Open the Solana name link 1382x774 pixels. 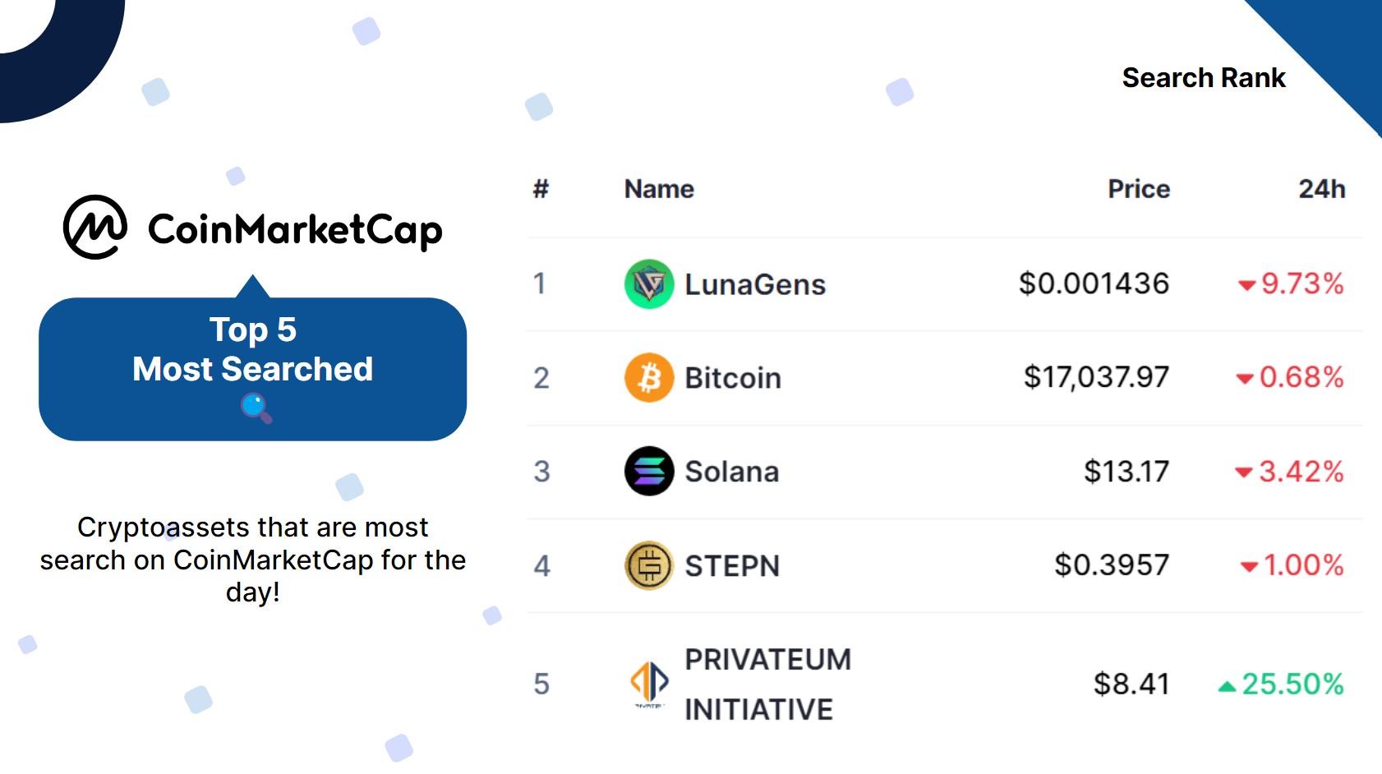[x=731, y=472]
